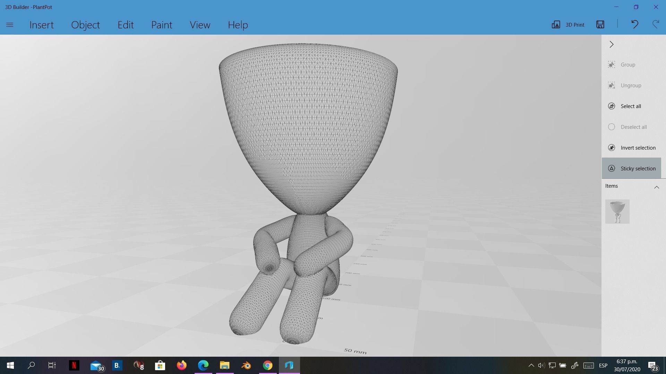Click the Ungroup option
The image size is (666, 374).
click(x=631, y=86)
